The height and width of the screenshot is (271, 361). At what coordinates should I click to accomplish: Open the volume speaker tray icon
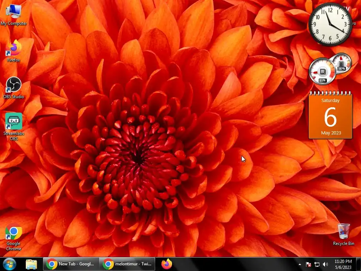[325, 265]
